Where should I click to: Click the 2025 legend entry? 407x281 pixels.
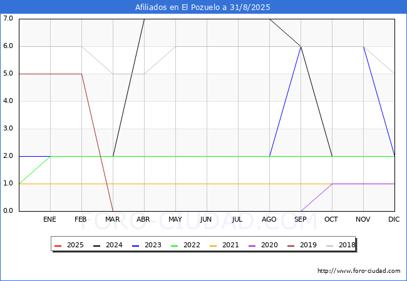pyautogui.click(x=69, y=245)
